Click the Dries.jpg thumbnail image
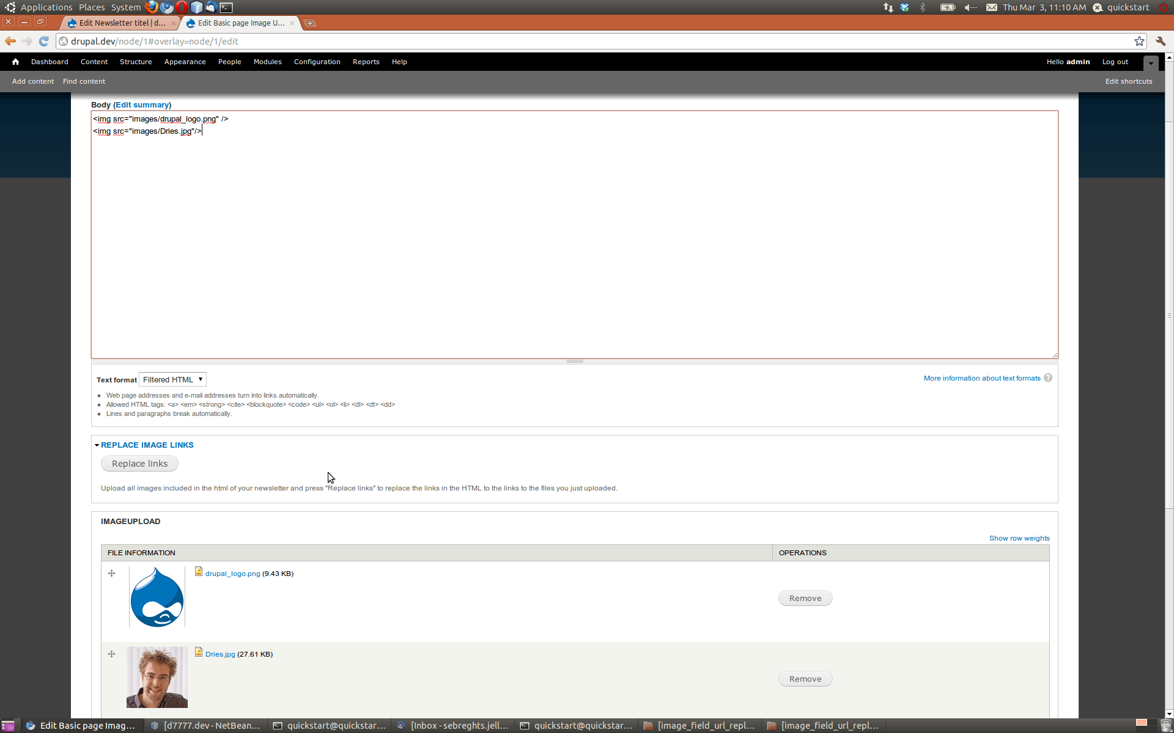The image size is (1174, 733). [157, 677]
